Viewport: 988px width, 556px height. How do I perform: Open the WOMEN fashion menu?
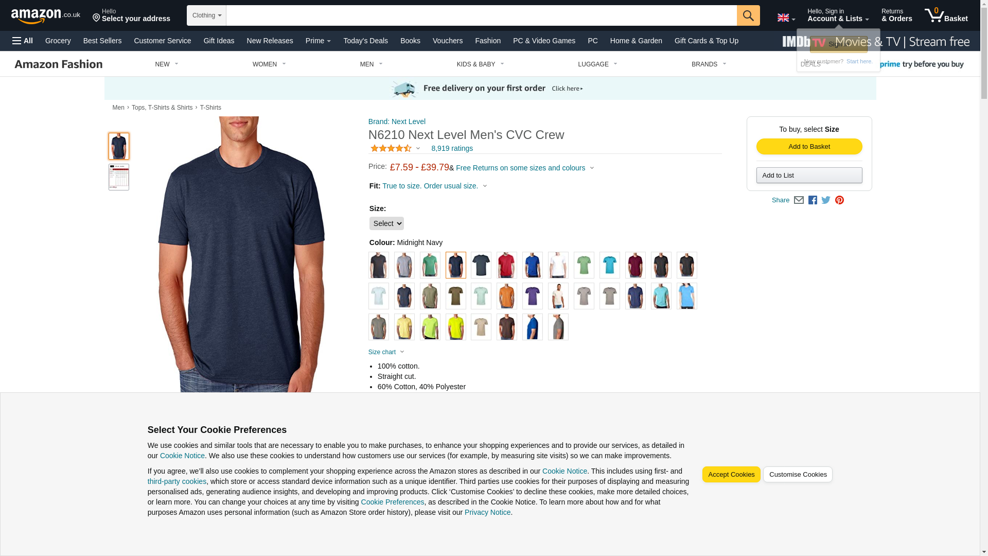pyautogui.click(x=269, y=64)
